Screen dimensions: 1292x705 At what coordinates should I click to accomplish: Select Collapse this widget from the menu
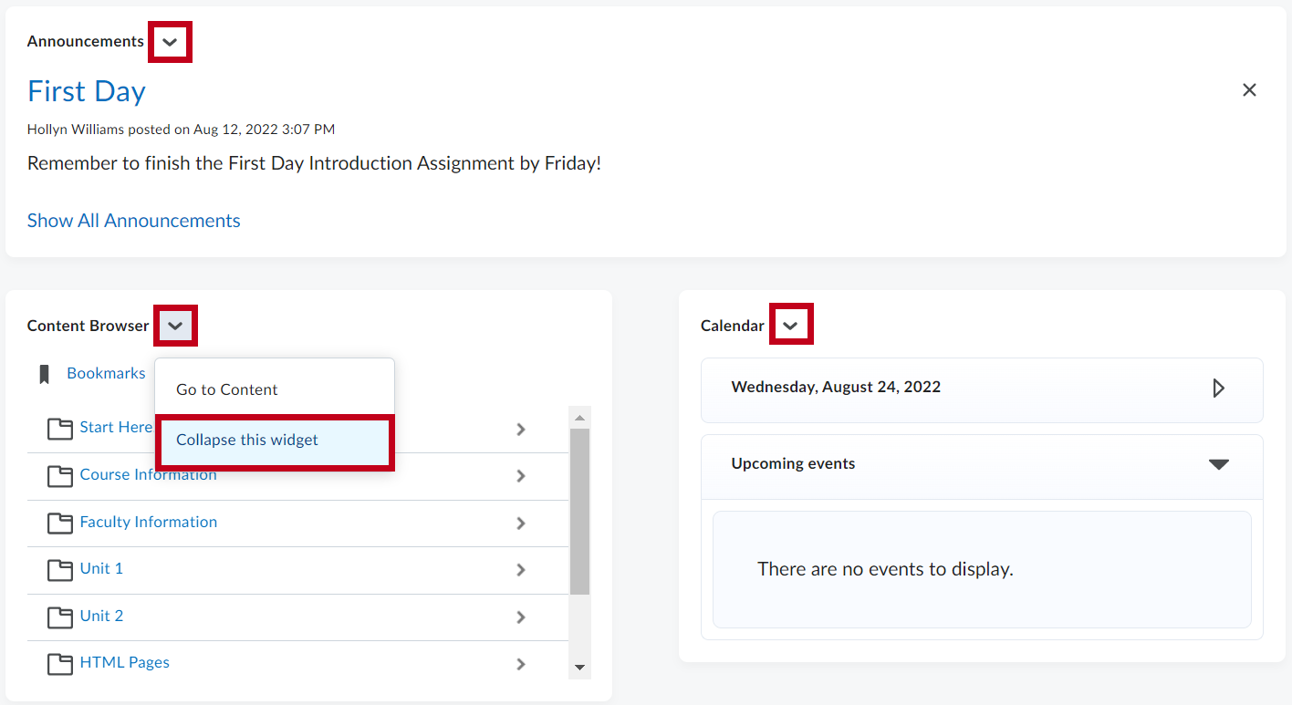248,440
